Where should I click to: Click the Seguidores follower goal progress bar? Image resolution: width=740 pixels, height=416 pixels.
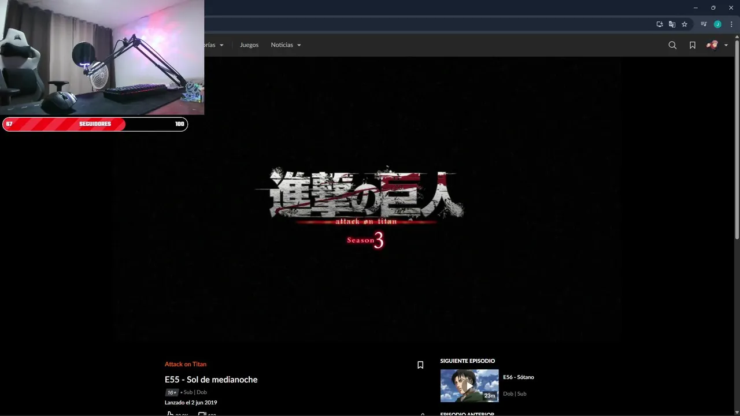point(95,124)
